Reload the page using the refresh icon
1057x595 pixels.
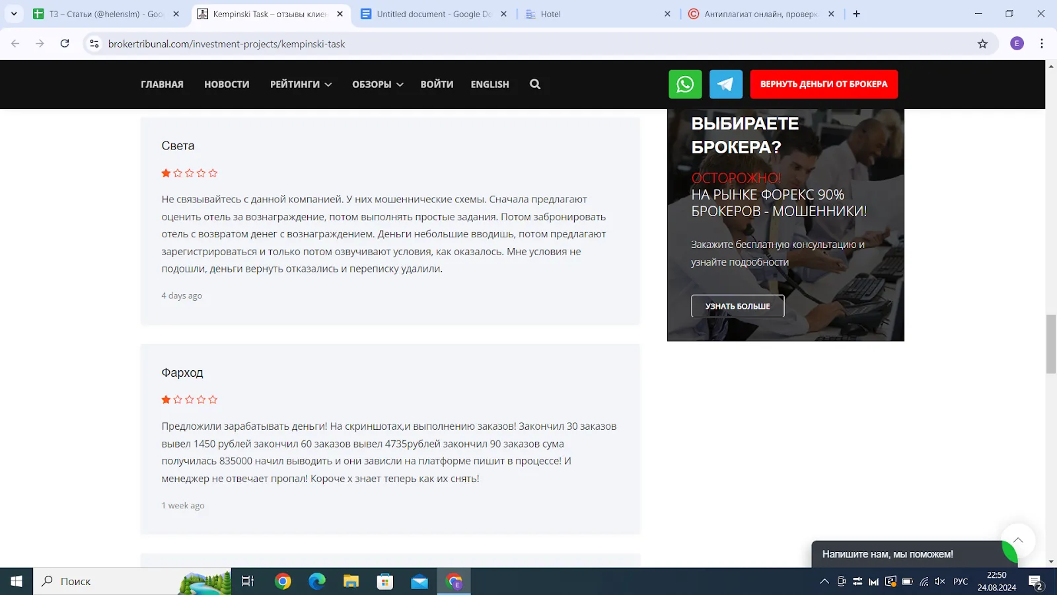(x=65, y=44)
